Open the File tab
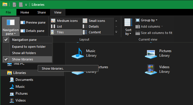Image resolution: width=193 pixels, height=105 pixels. pyautogui.click(x=8, y=12)
